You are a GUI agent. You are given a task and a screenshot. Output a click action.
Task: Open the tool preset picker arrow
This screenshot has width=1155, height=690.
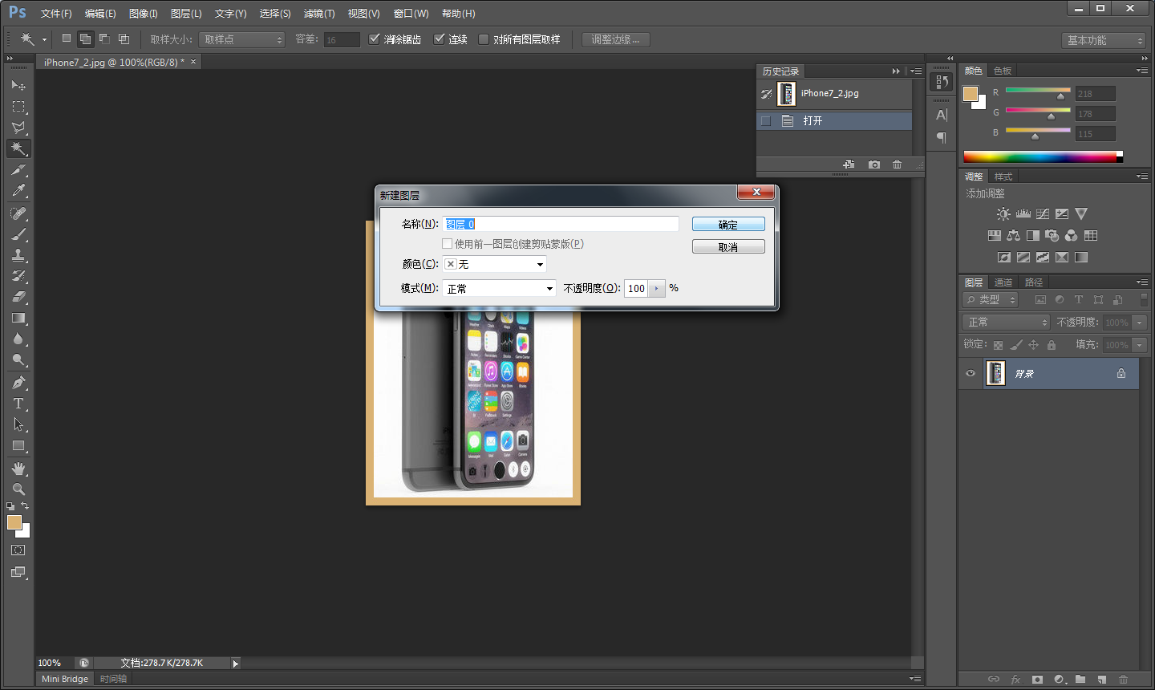(44, 39)
